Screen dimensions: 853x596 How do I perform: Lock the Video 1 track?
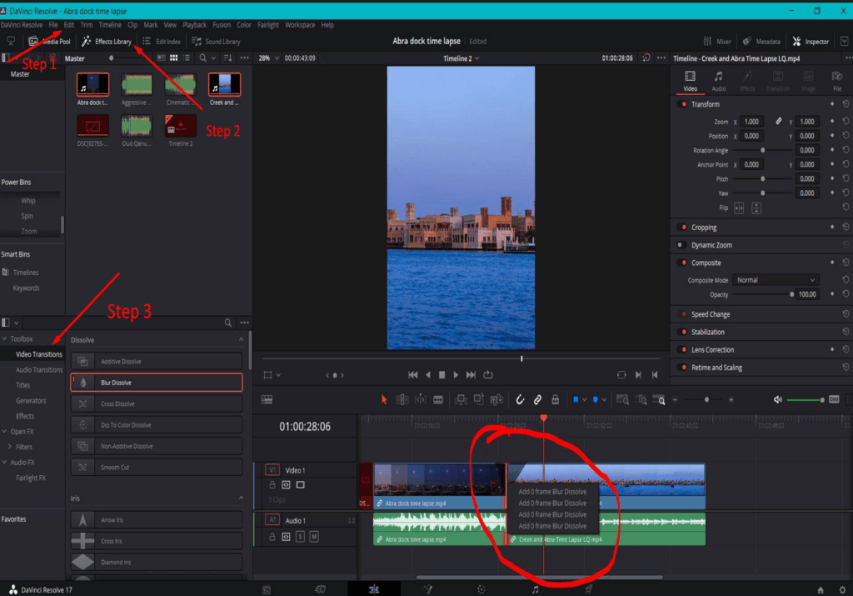pyautogui.click(x=272, y=485)
